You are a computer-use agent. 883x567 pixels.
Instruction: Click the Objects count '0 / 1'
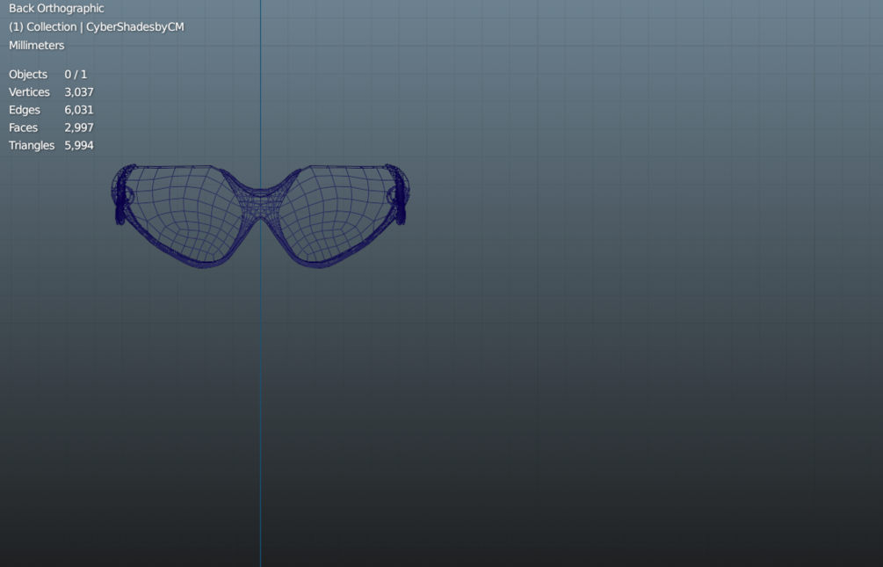tap(76, 75)
